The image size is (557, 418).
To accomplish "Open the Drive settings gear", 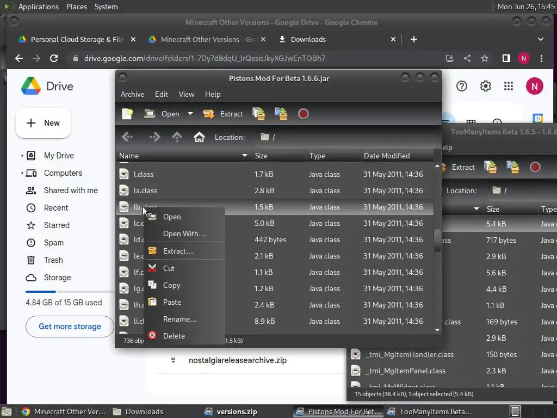I will [486, 86].
